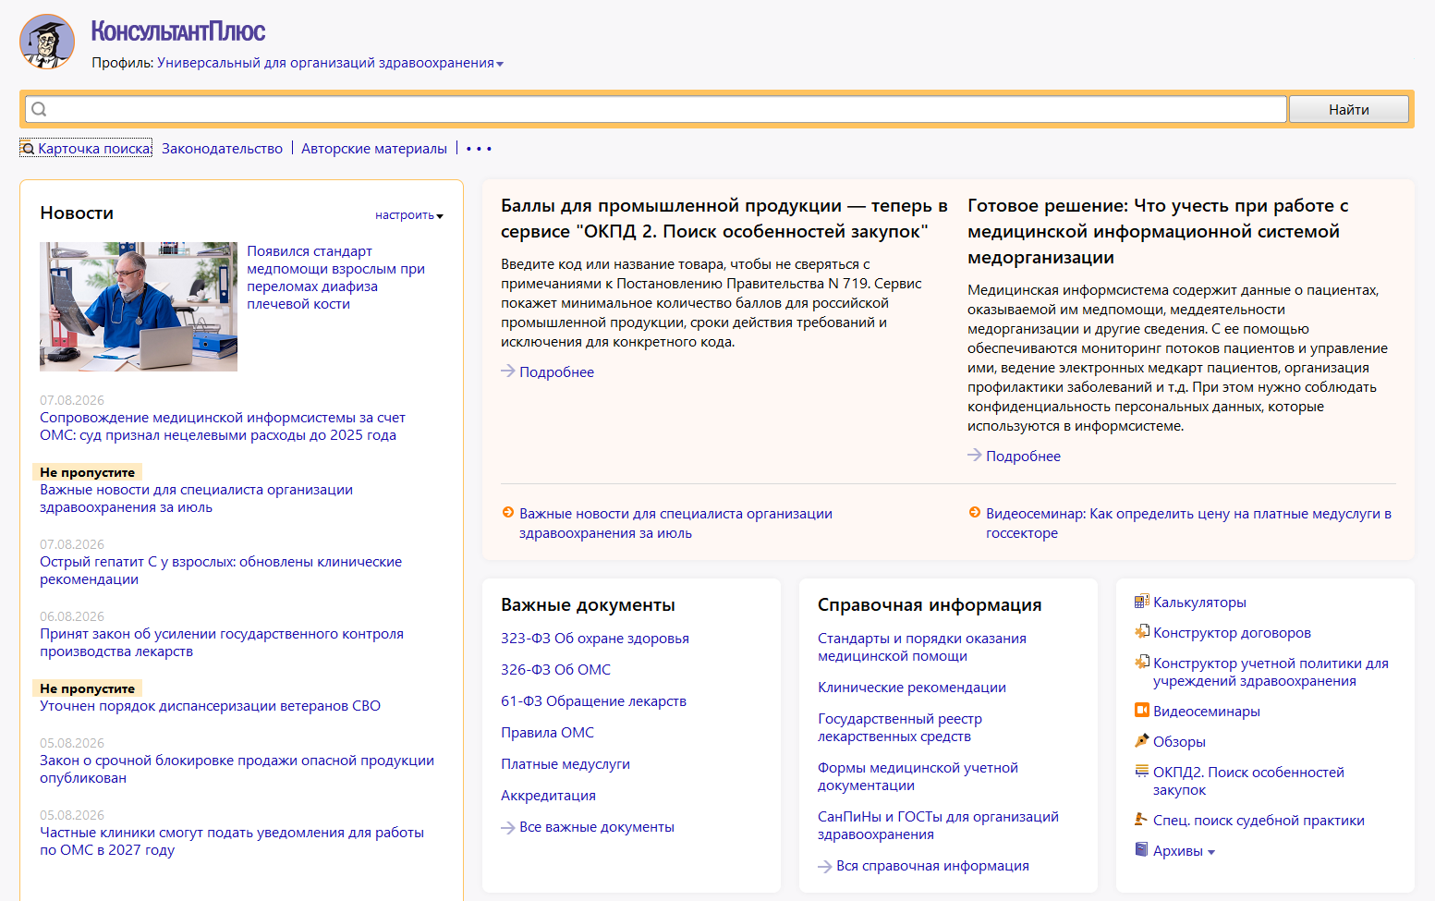1435x901 pixels.
Task: Open ОКПД2. Поиск особенностей закупок
Action: pyautogui.click(x=1248, y=781)
